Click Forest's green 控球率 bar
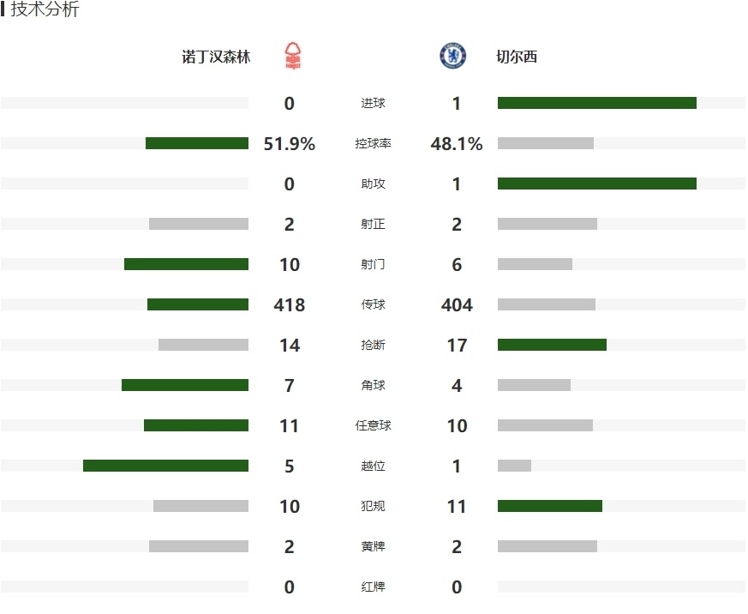Viewport: 748px width, 614px height. [197, 143]
